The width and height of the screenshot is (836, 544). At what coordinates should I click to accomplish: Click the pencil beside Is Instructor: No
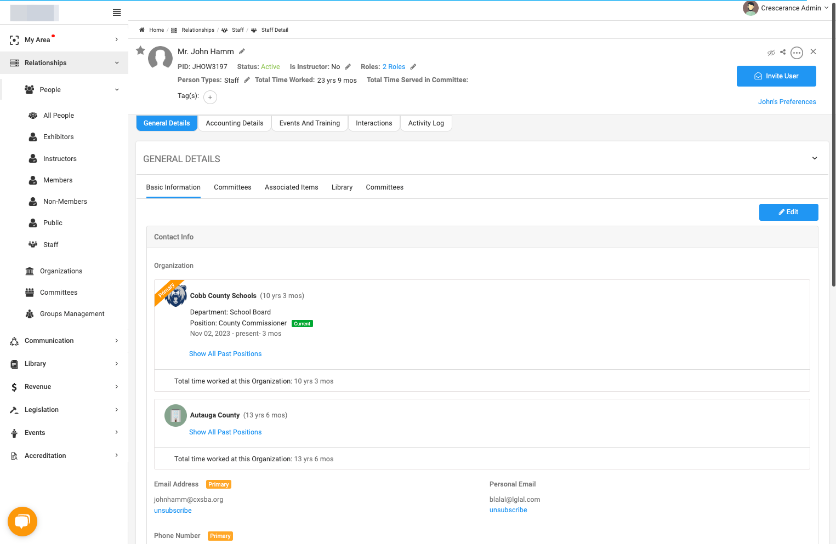coord(348,67)
